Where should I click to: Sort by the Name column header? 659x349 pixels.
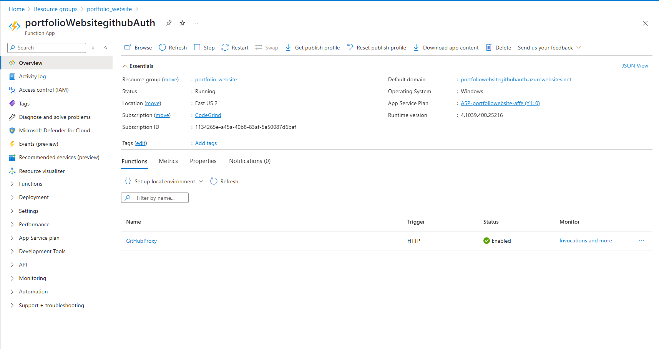point(133,222)
